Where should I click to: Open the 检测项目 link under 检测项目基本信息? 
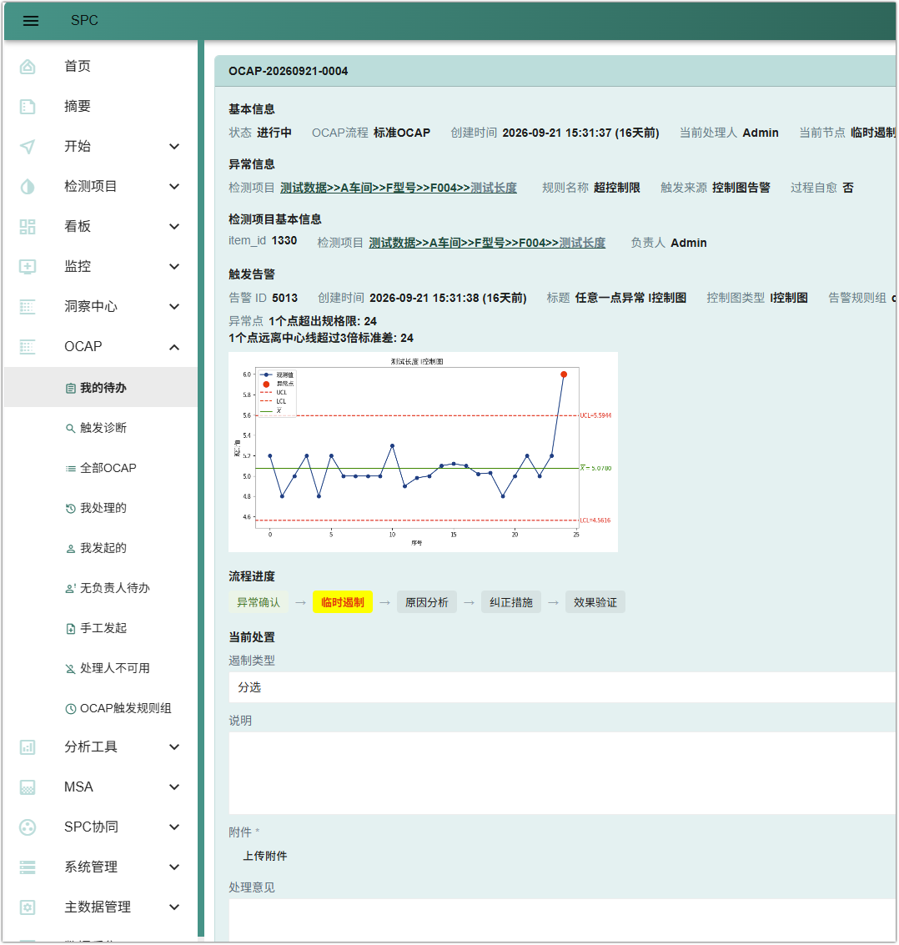pyautogui.click(x=487, y=243)
